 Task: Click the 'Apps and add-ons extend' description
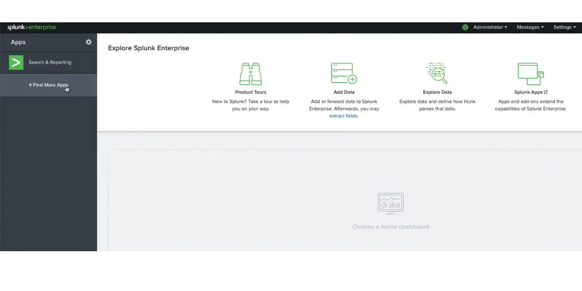[531, 105]
